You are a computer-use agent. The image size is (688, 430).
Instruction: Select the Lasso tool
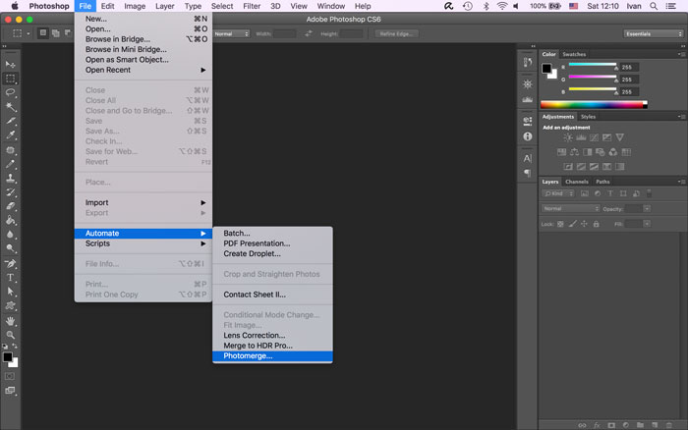tap(10, 93)
